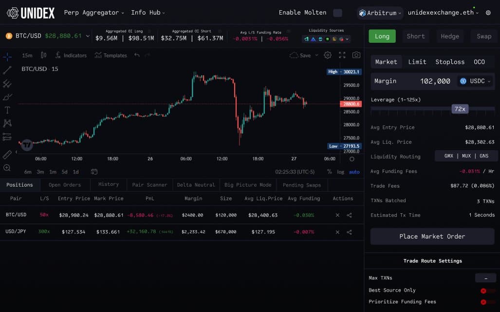The width and height of the screenshot is (500, 312).
Task: Expand the USDC margin currency dropdown
Action: [x=476, y=81]
